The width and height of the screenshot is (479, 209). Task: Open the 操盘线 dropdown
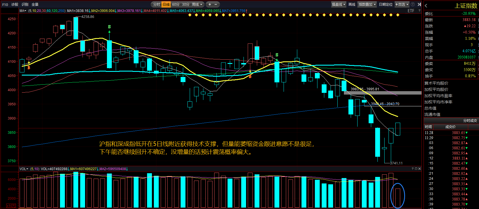pyautogui.click(x=338, y=4)
